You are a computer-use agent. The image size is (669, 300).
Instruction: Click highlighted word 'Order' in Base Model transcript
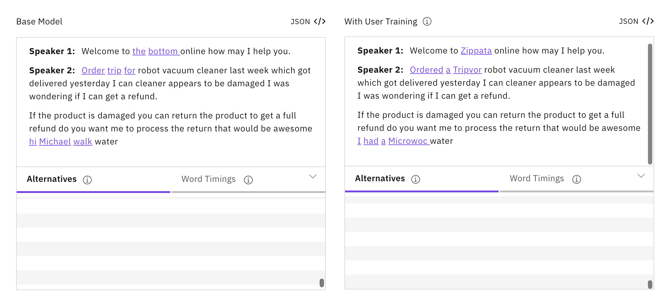(x=93, y=71)
